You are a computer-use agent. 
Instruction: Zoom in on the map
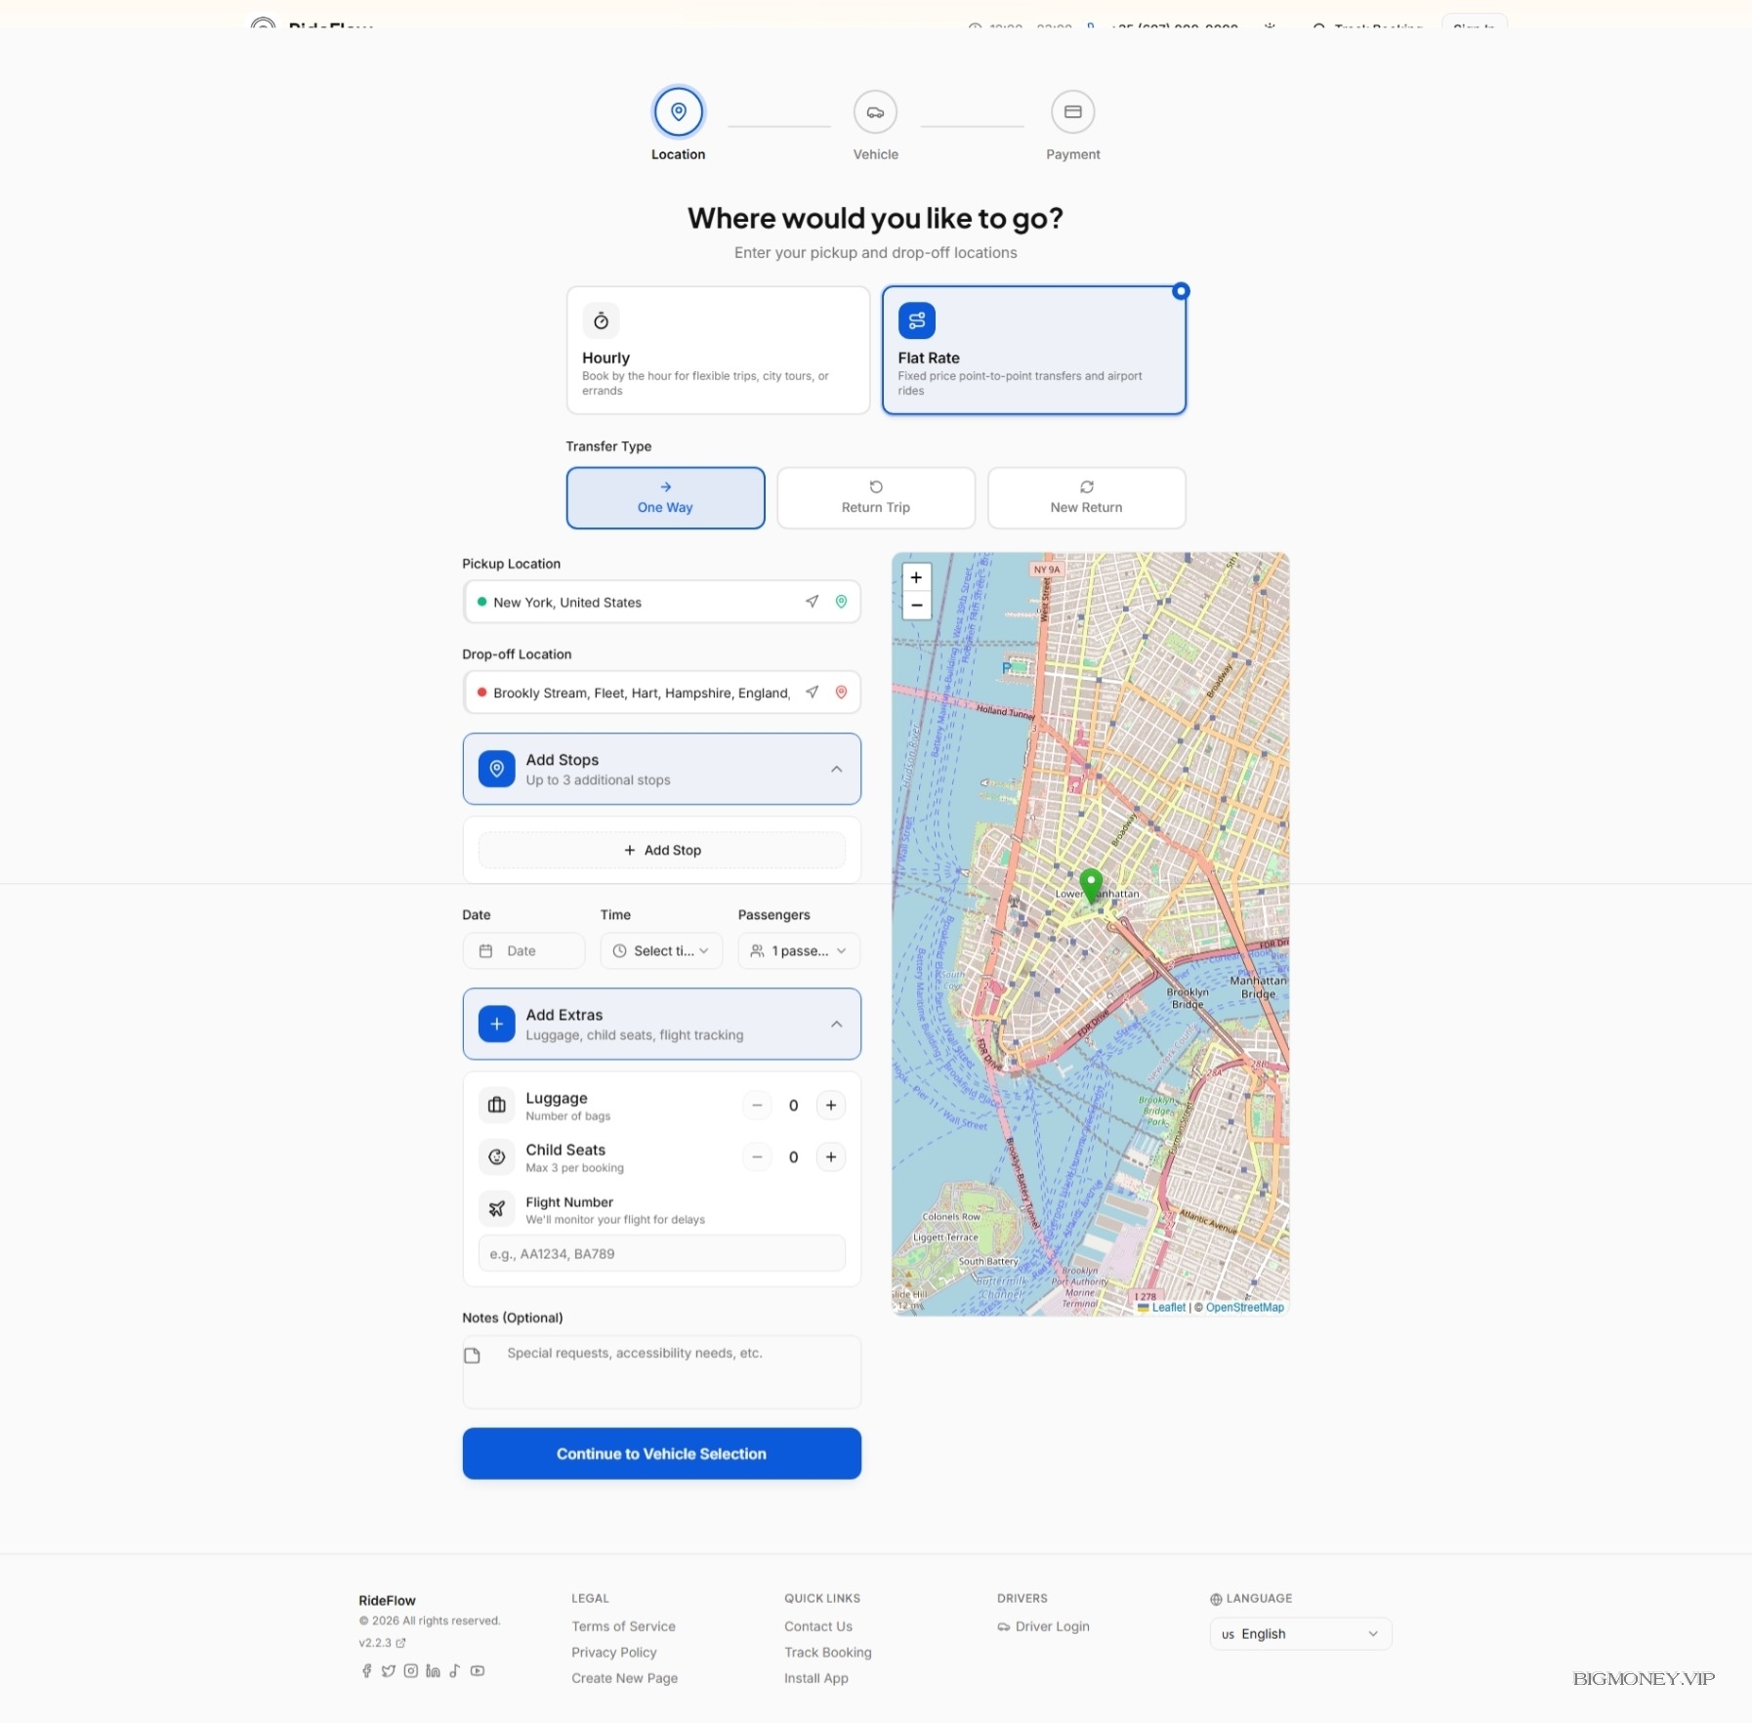[x=916, y=577]
